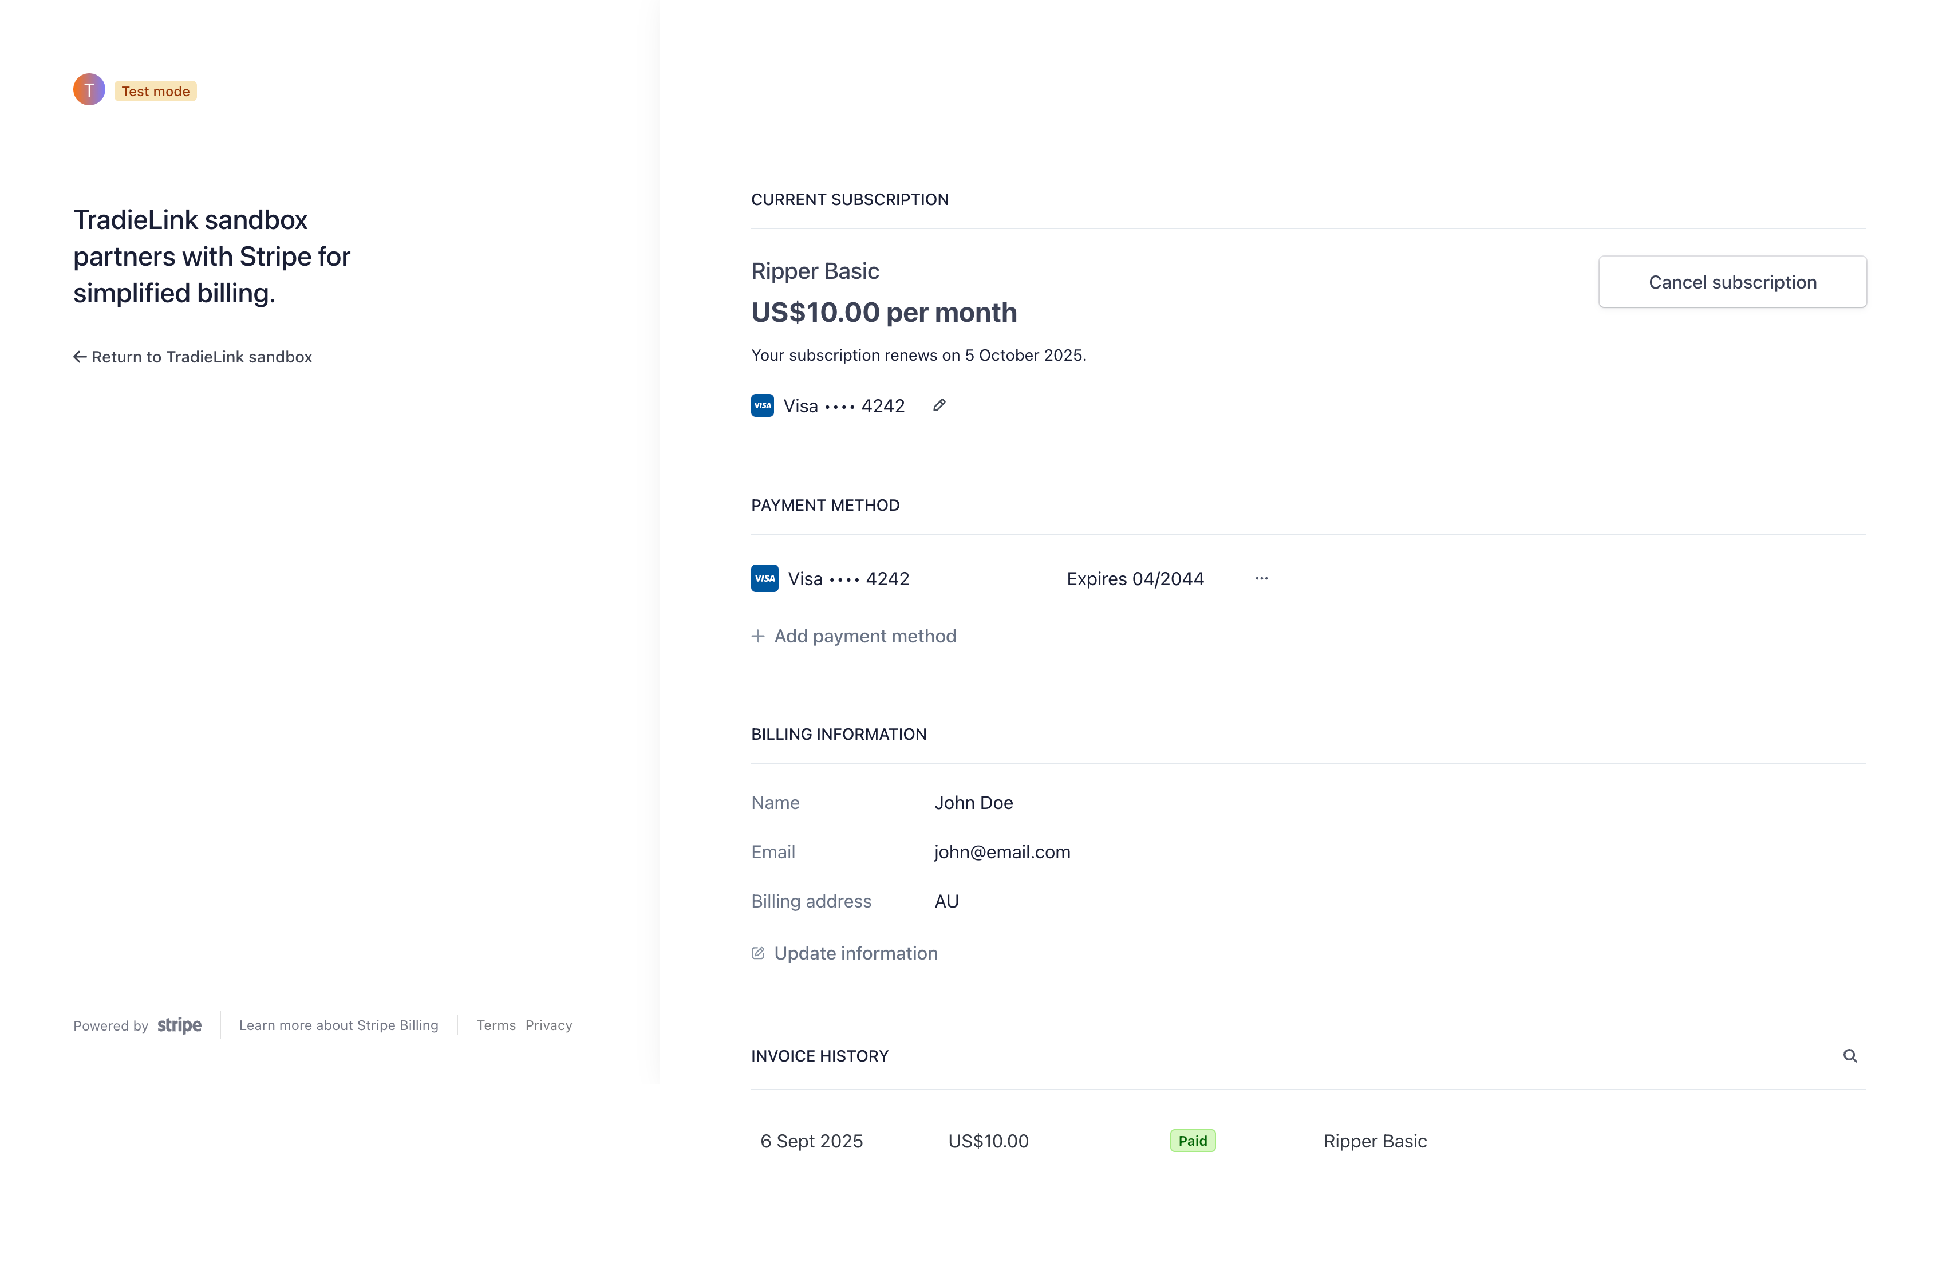This screenshot has width=1958, height=1278.
Task: Open Privacy link
Action: click(548, 1025)
